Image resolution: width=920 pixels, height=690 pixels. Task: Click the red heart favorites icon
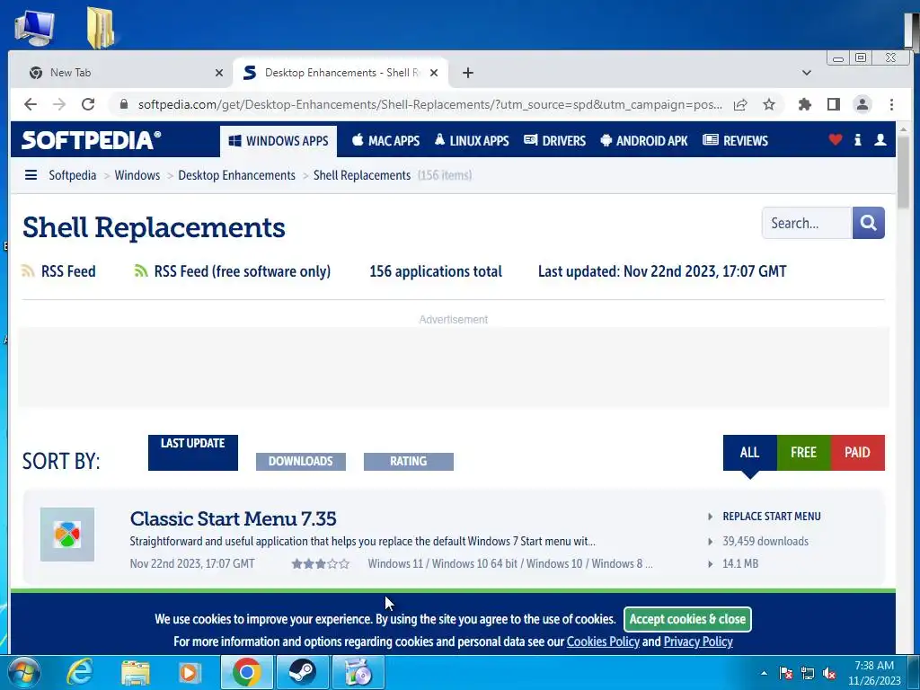click(x=835, y=139)
